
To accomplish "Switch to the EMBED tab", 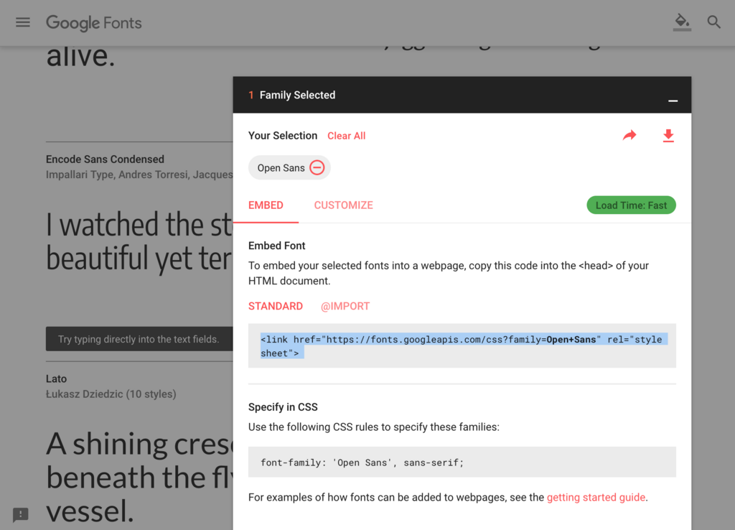I will [266, 205].
